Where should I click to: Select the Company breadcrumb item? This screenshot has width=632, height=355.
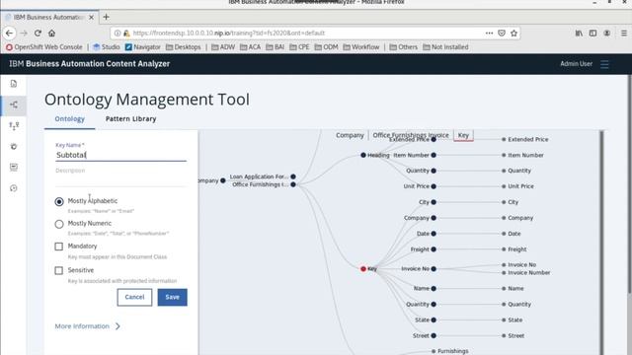350,135
